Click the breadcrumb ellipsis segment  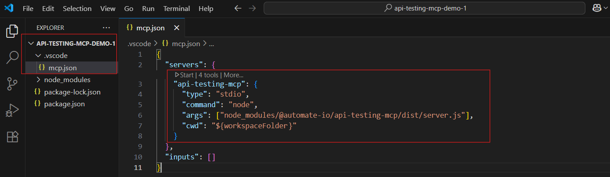click(x=211, y=44)
